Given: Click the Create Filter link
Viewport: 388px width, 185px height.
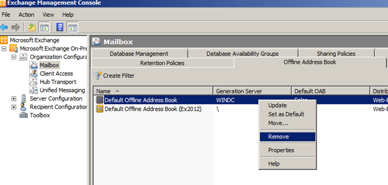Looking at the screenshot, I should coord(119,76).
